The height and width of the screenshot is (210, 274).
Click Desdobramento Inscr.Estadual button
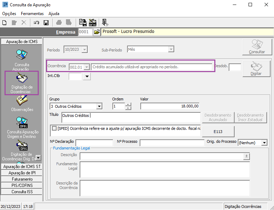point(250,118)
